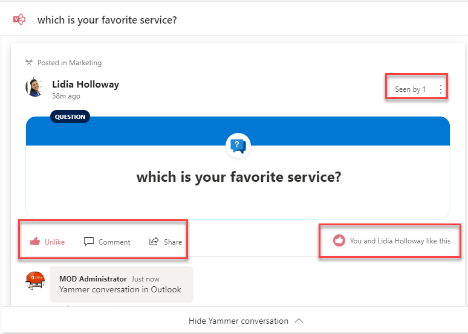Image resolution: width=468 pixels, height=334 pixels.
Task: Select the Yammer conversation in Outlook reply
Action: pos(120,289)
